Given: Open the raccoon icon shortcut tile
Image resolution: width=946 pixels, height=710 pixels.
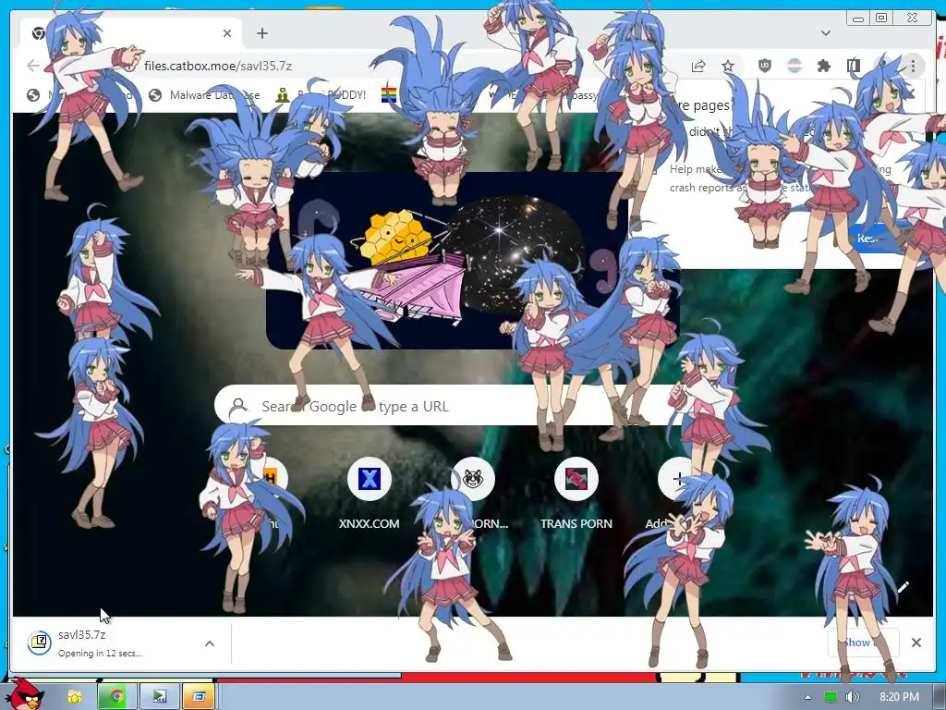Looking at the screenshot, I should pyautogui.click(x=473, y=494).
